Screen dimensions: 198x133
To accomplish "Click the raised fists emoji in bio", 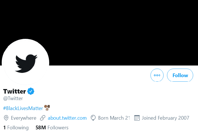I will click(47, 108).
